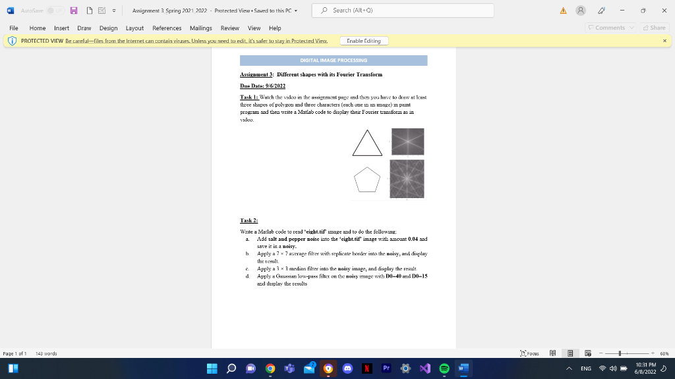Switch to the References ribbon tab
The height and width of the screenshot is (379, 675).
tap(166, 28)
